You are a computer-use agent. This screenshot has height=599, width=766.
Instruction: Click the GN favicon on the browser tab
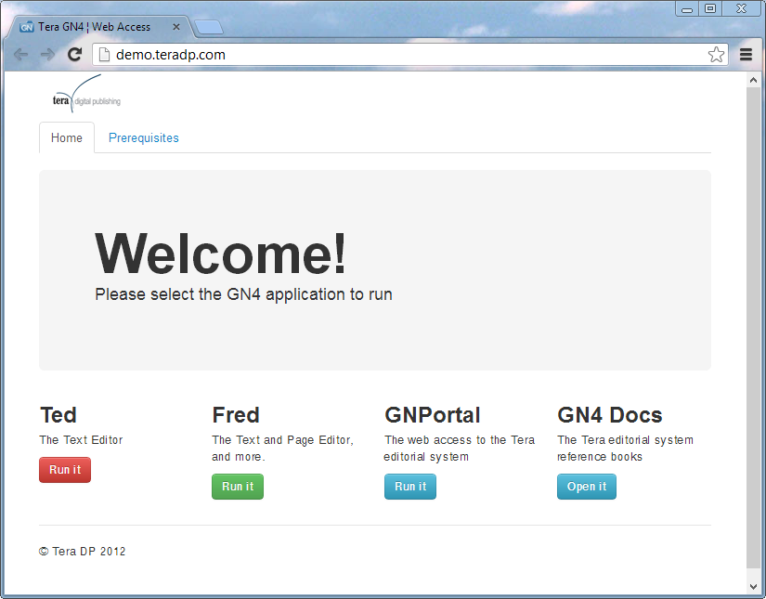coord(26,27)
